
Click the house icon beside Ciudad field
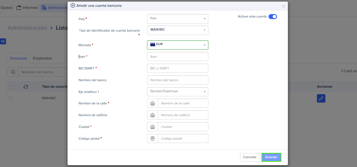pos(153,127)
